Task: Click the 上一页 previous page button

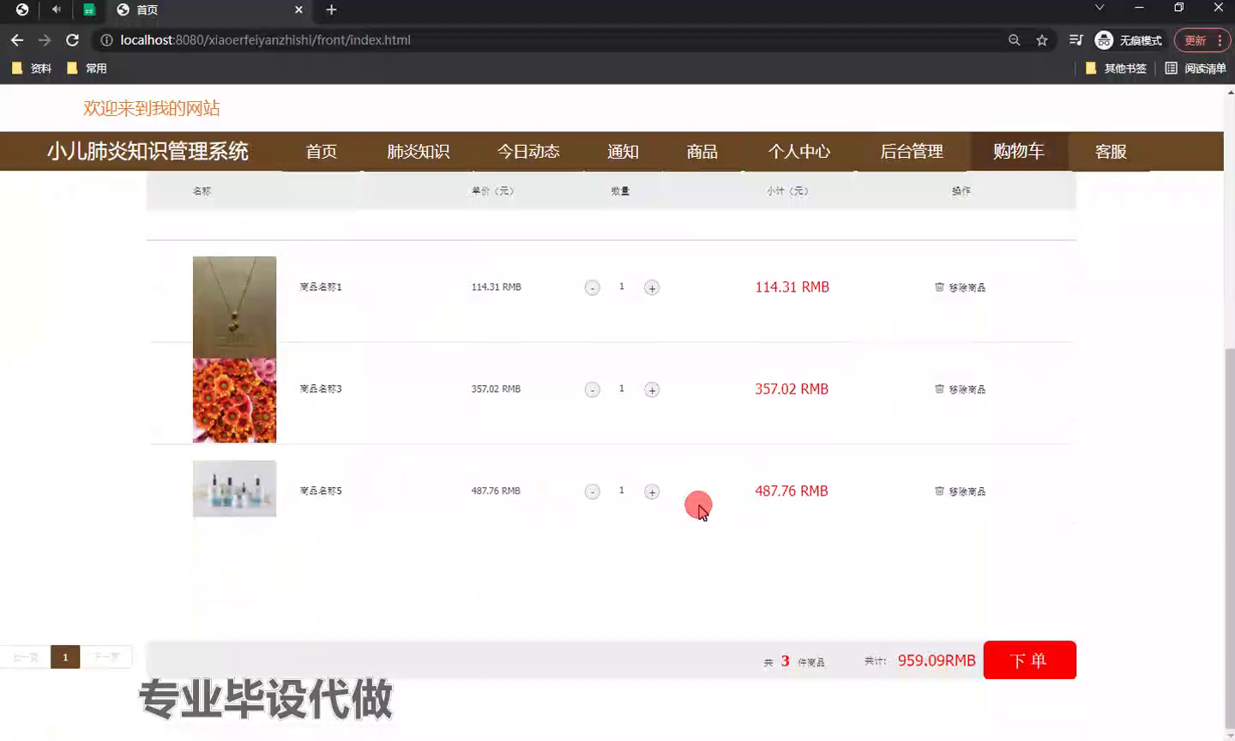Action: click(x=26, y=658)
